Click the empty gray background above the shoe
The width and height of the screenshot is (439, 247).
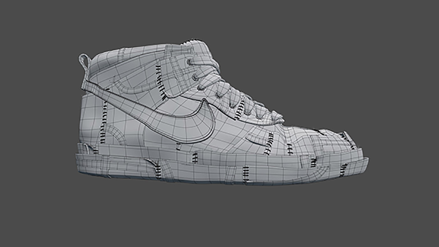tap(219, 19)
